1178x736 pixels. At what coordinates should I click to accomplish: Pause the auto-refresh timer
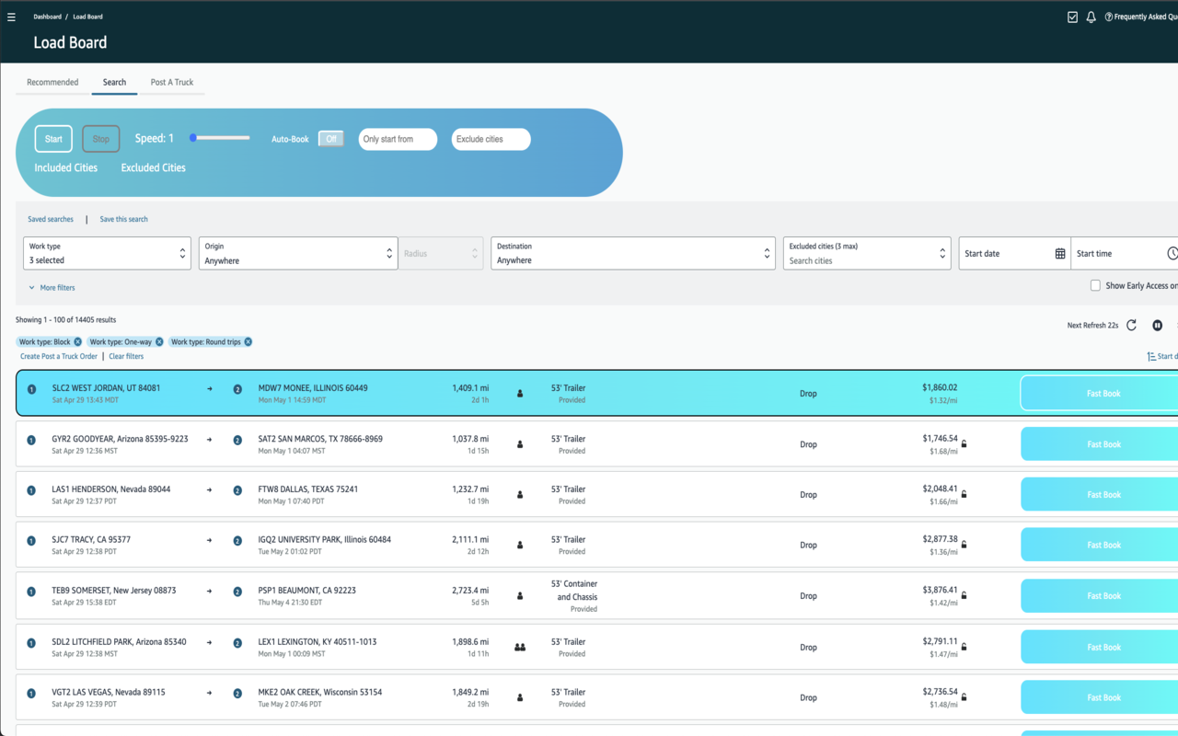click(x=1157, y=325)
